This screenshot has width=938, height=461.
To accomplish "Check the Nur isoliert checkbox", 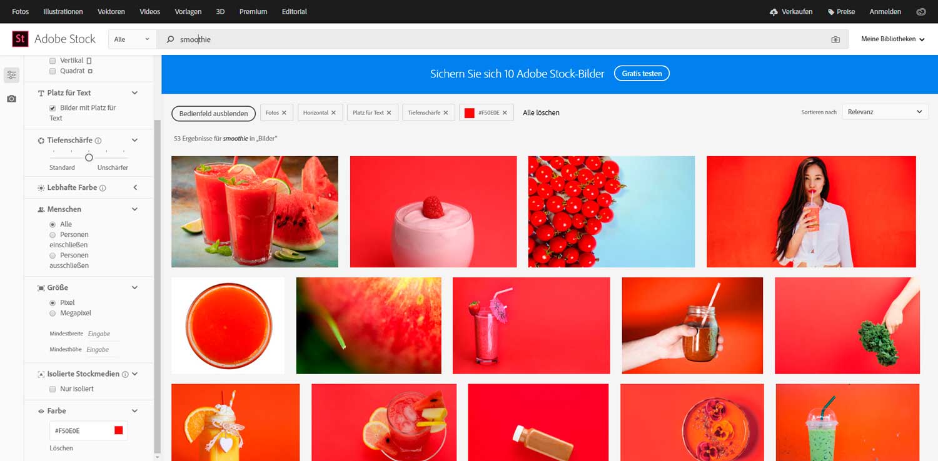I will pyautogui.click(x=53, y=389).
